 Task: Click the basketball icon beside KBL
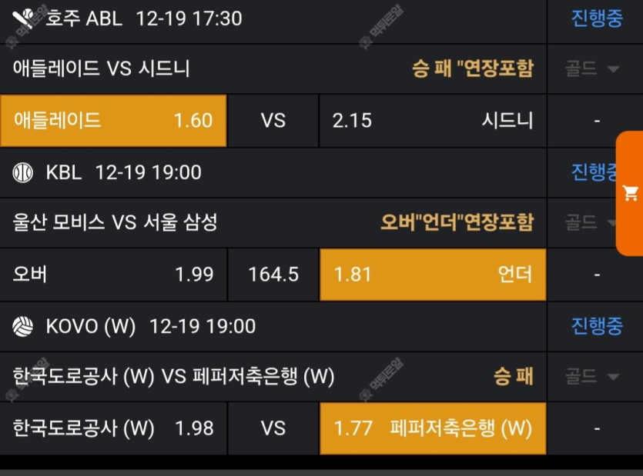23,172
